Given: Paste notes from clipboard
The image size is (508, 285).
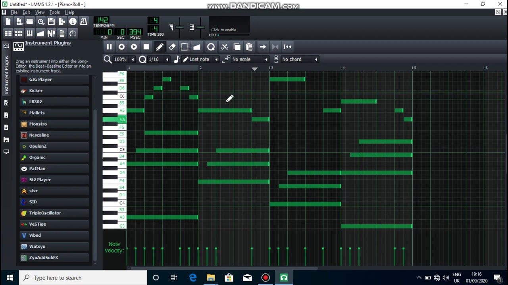Looking at the screenshot, I should pos(249,47).
